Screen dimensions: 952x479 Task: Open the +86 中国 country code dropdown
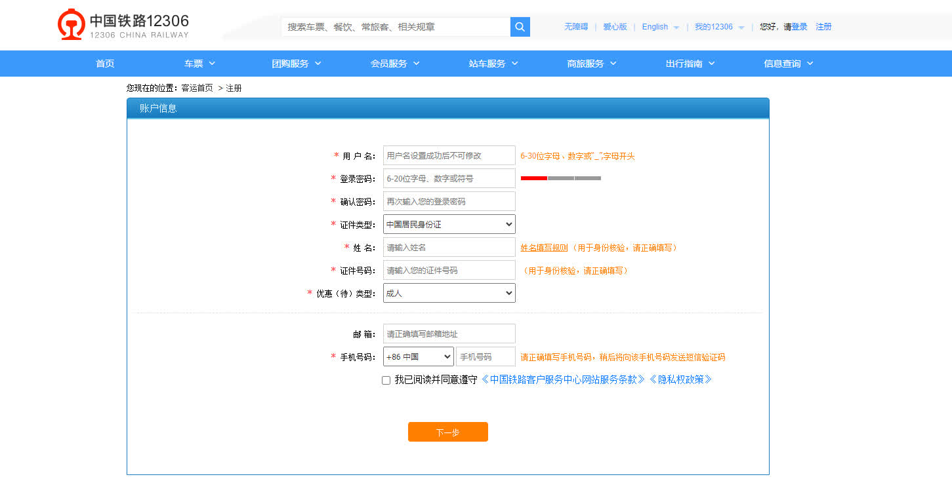[418, 357]
